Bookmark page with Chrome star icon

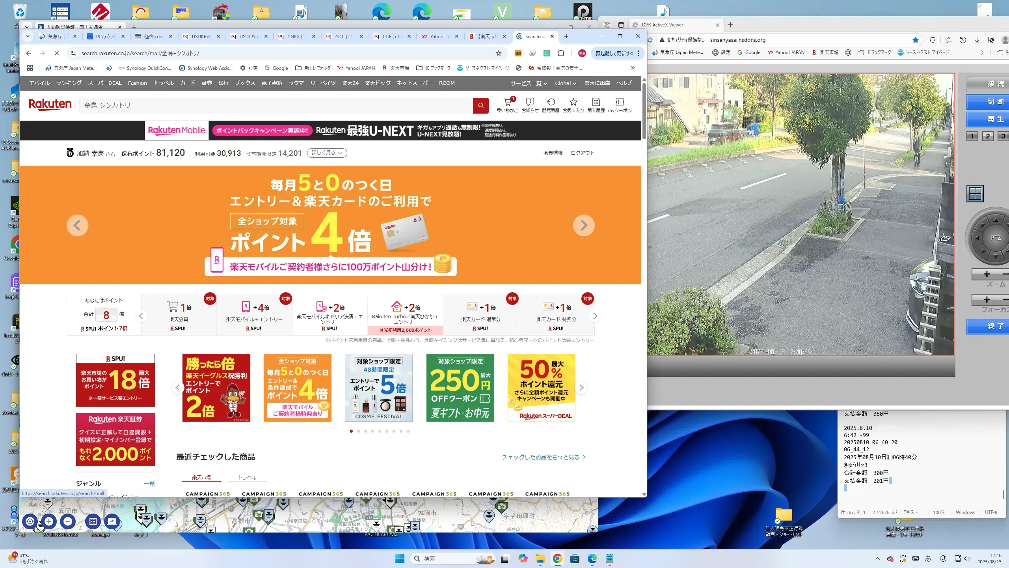pyautogui.click(x=499, y=53)
